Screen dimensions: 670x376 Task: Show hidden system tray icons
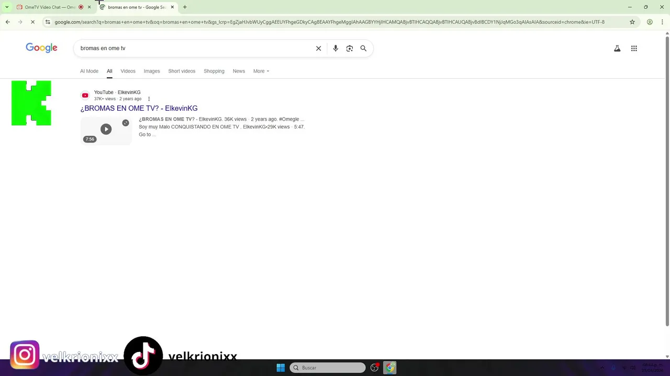tap(601, 368)
